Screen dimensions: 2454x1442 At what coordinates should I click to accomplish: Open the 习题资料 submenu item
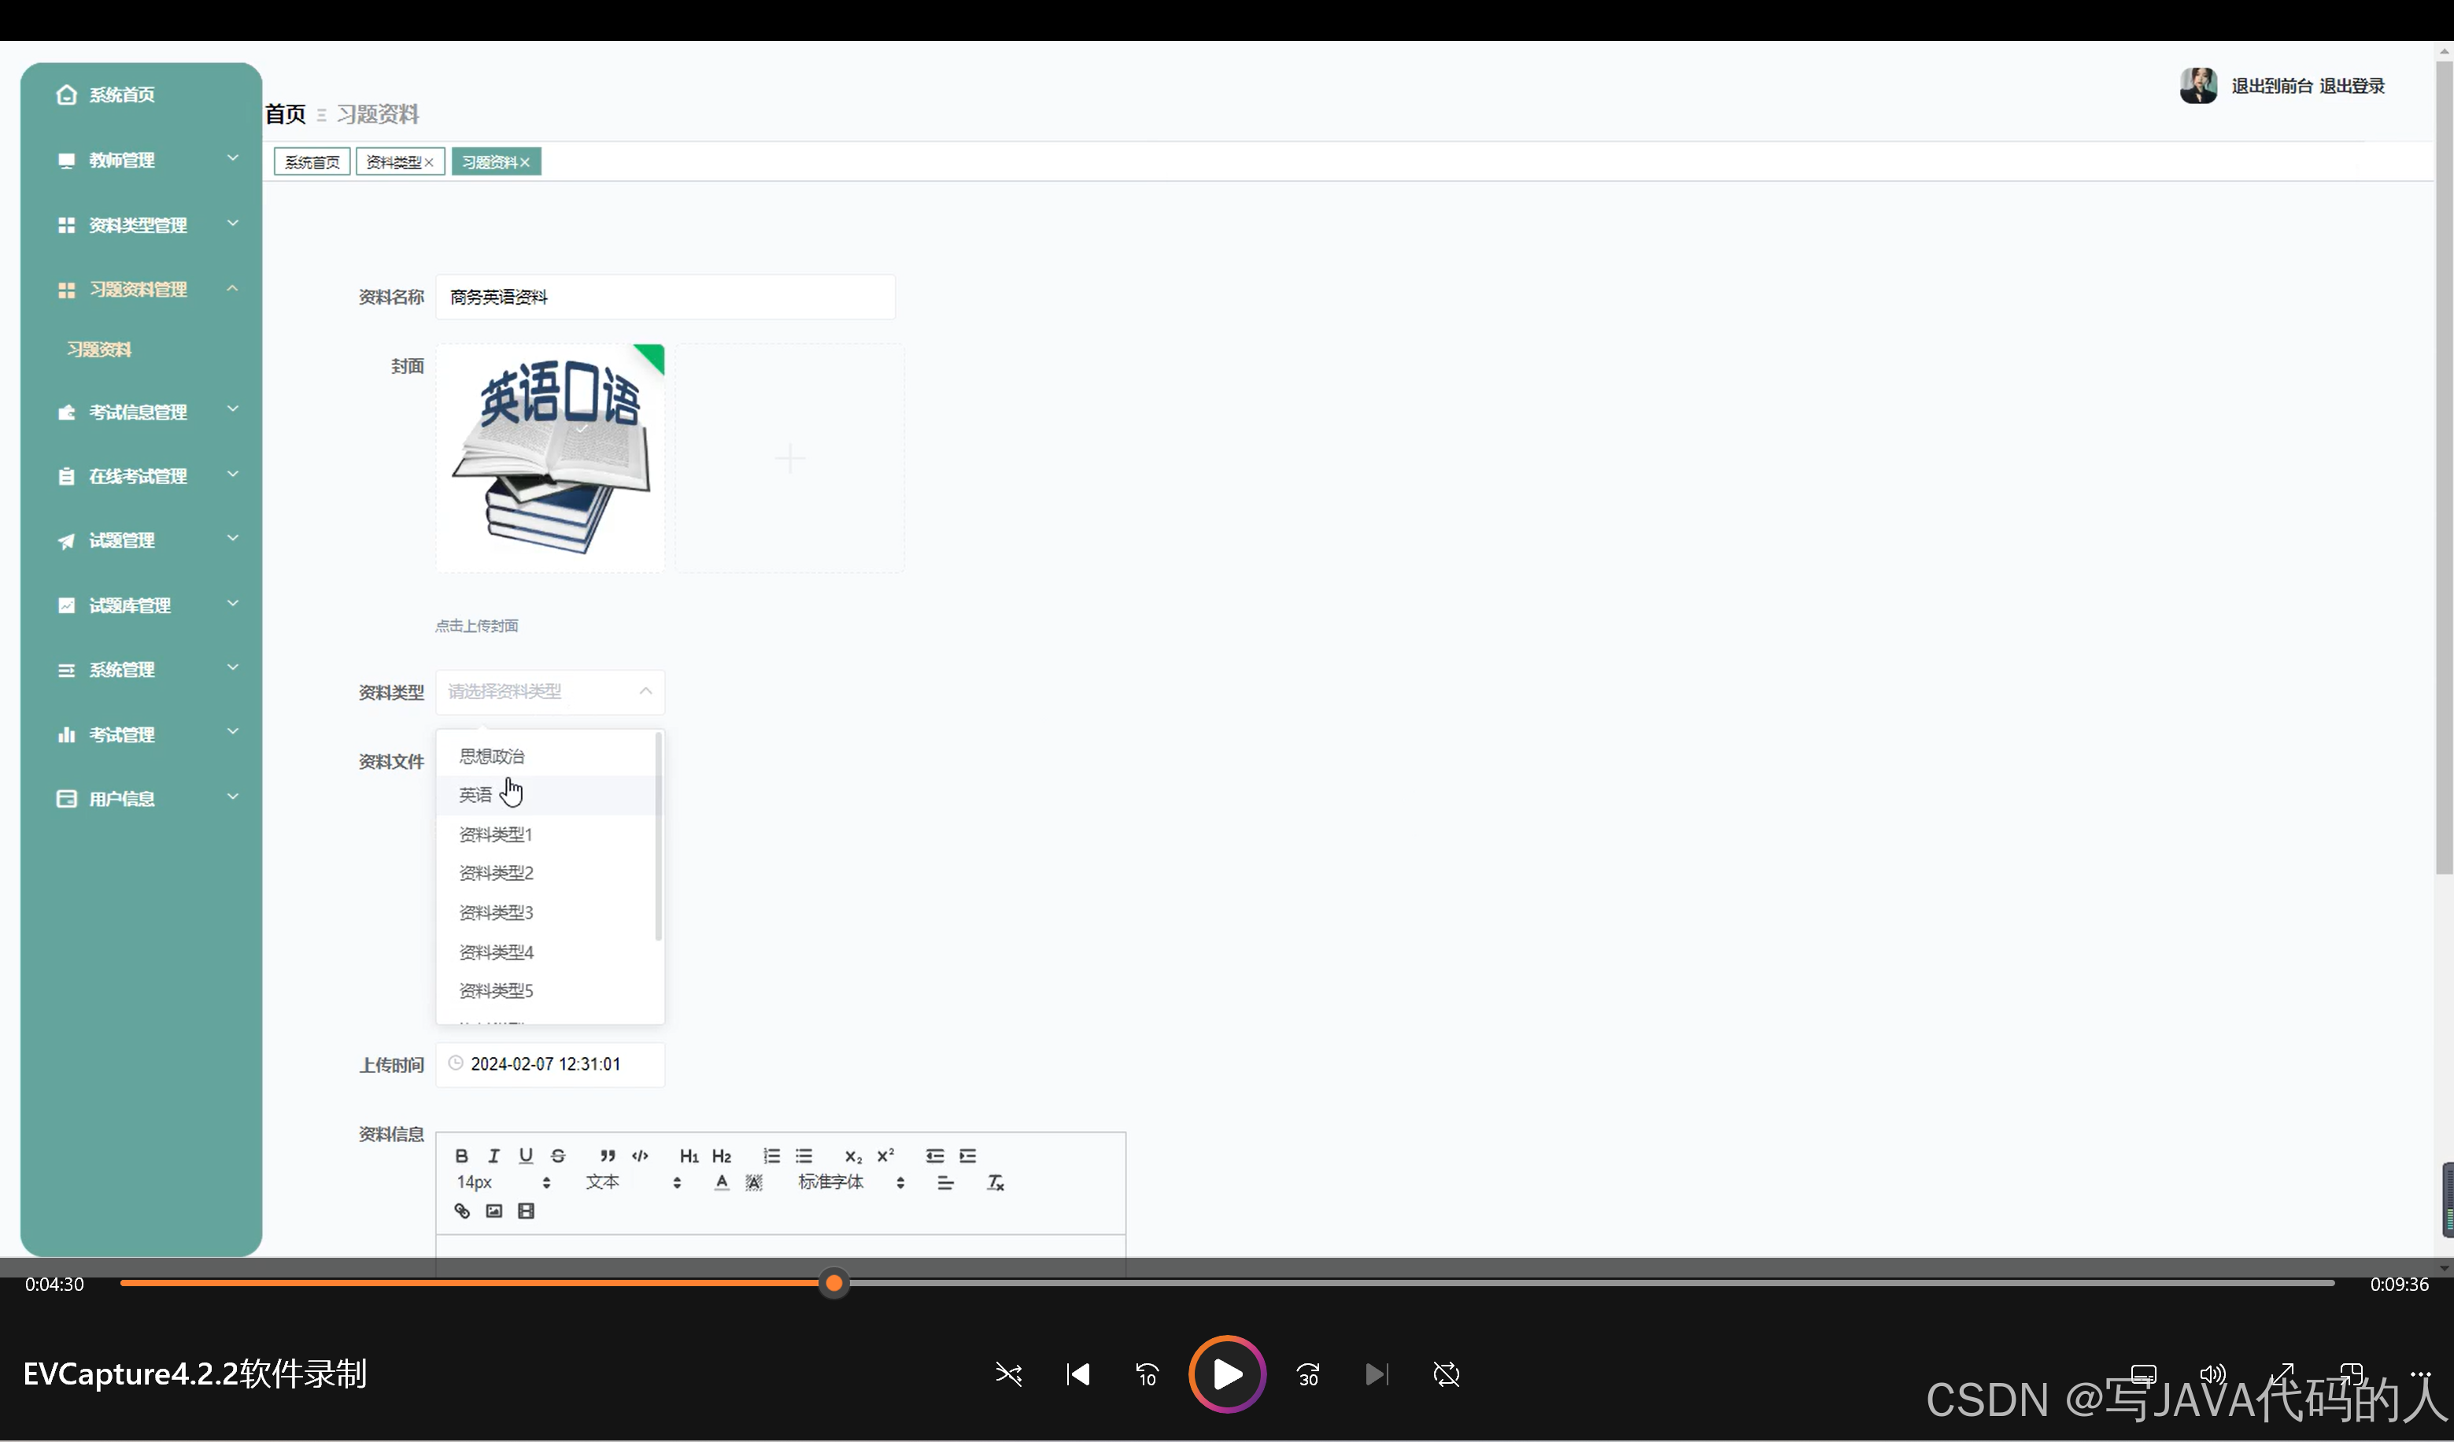point(98,349)
